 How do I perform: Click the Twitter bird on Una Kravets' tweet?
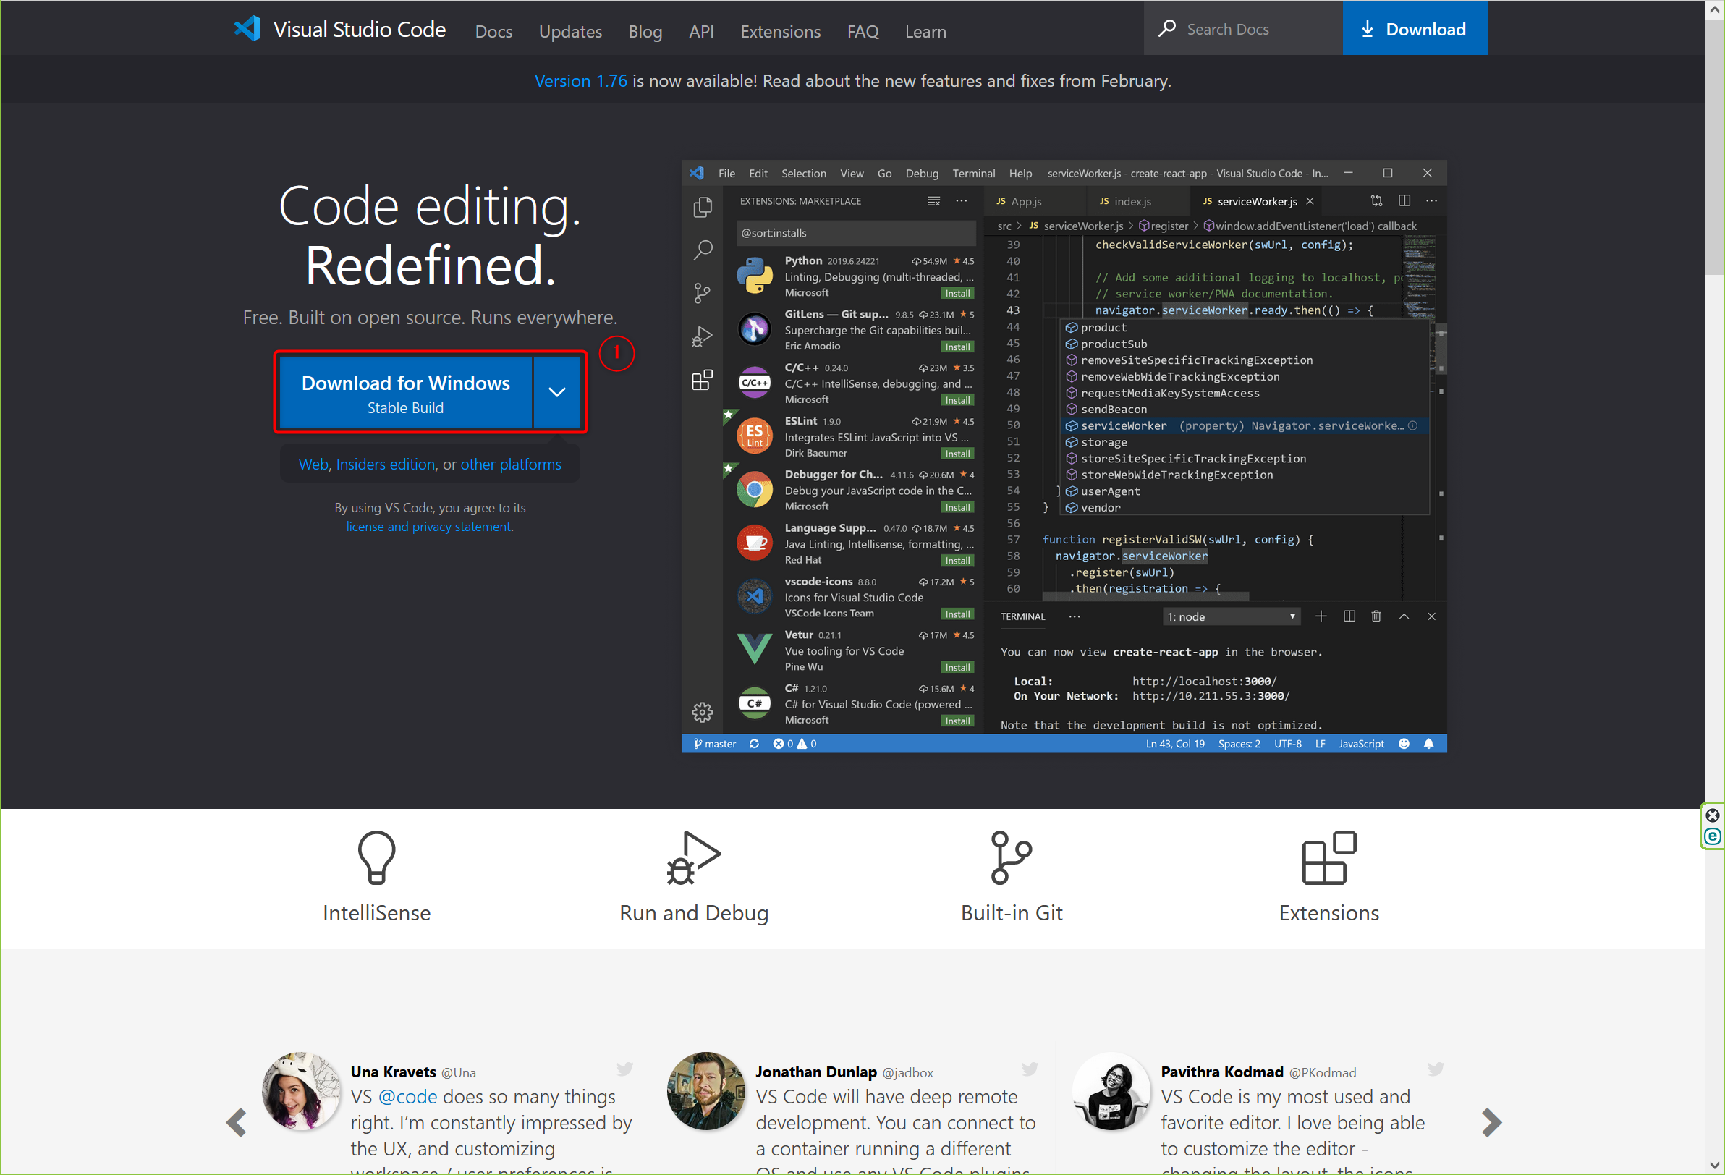624,1069
